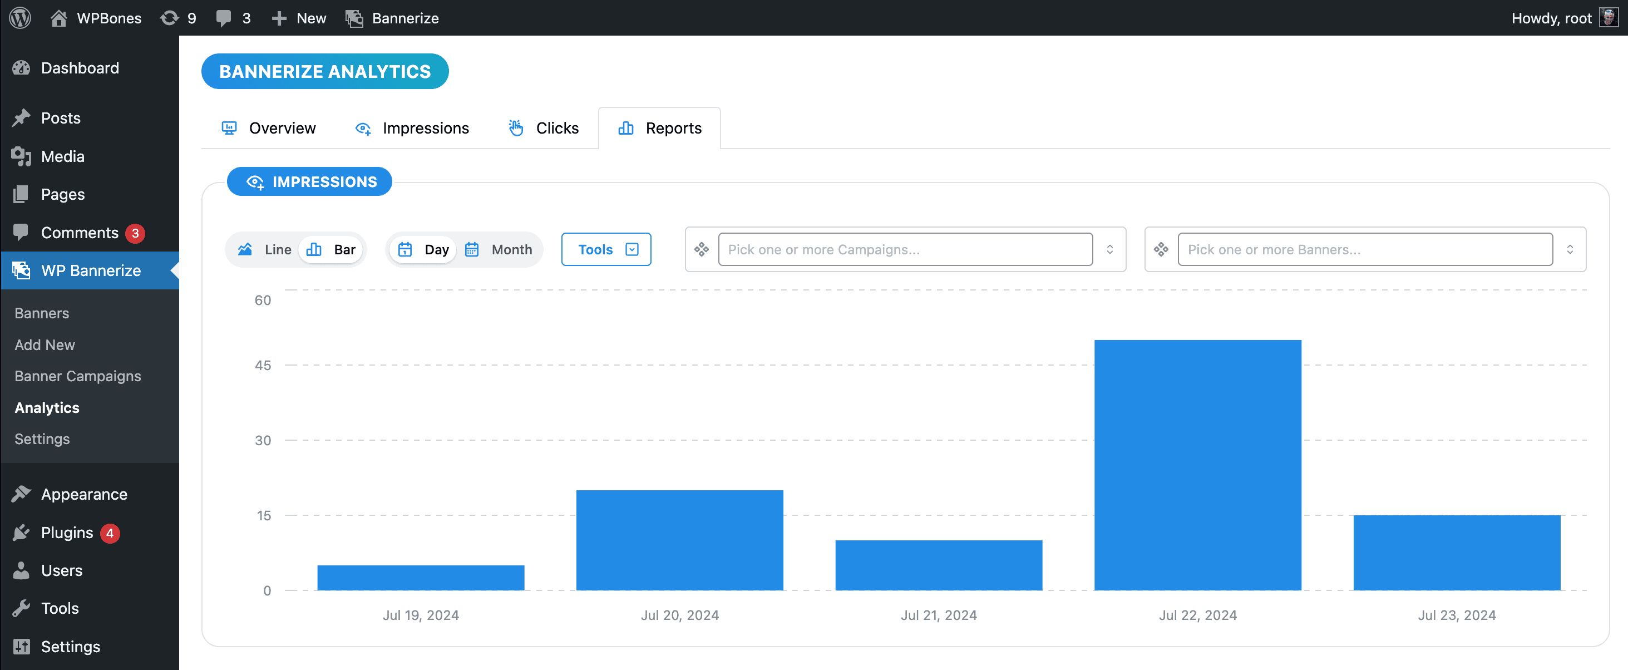The image size is (1628, 670).
Task: Expand the Campaigns selector arrows
Action: tap(1110, 250)
